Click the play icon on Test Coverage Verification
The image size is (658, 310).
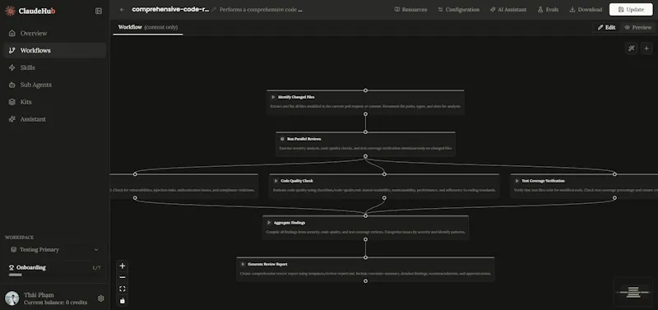(517, 181)
